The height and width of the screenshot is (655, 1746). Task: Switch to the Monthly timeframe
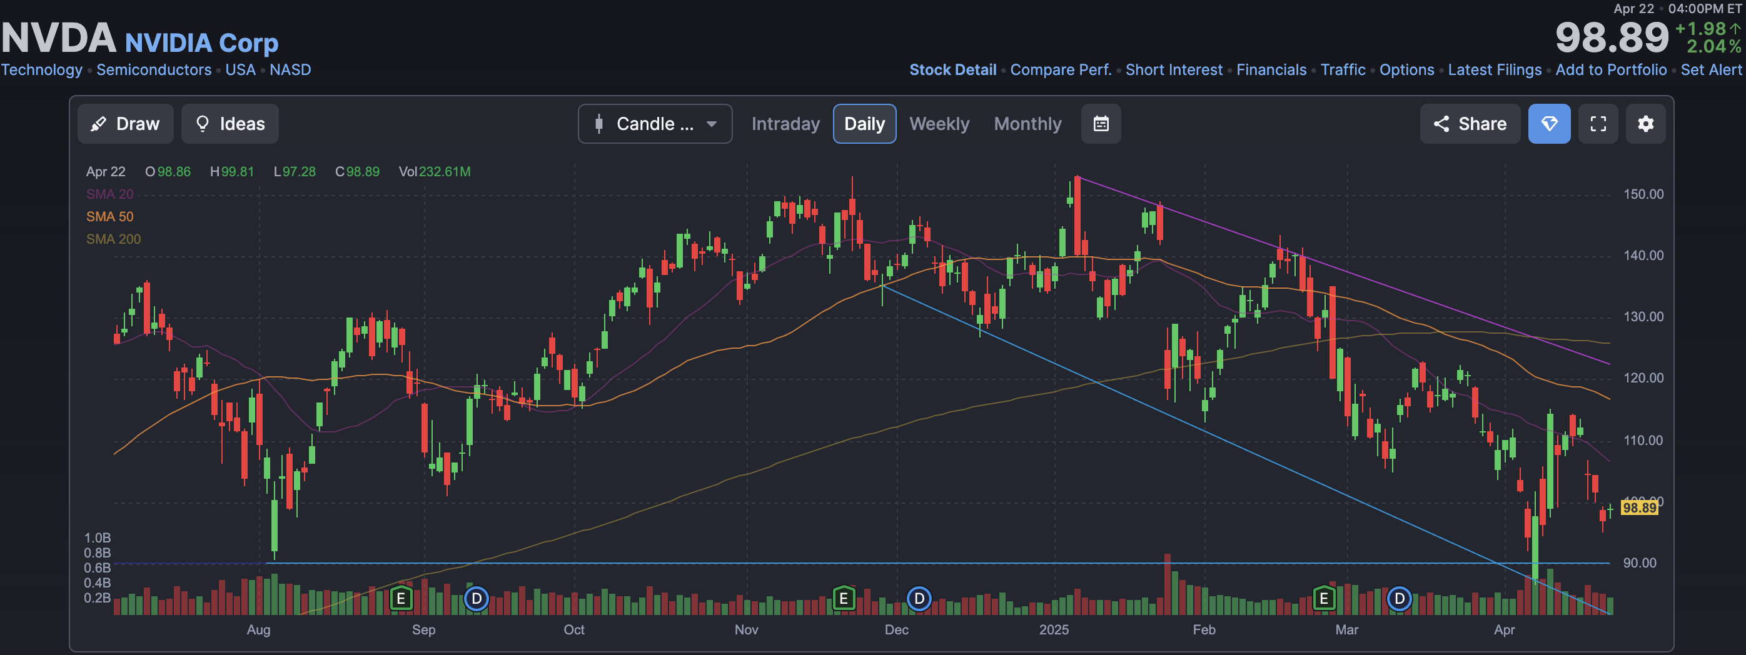pyautogui.click(x=1027, y=124)
